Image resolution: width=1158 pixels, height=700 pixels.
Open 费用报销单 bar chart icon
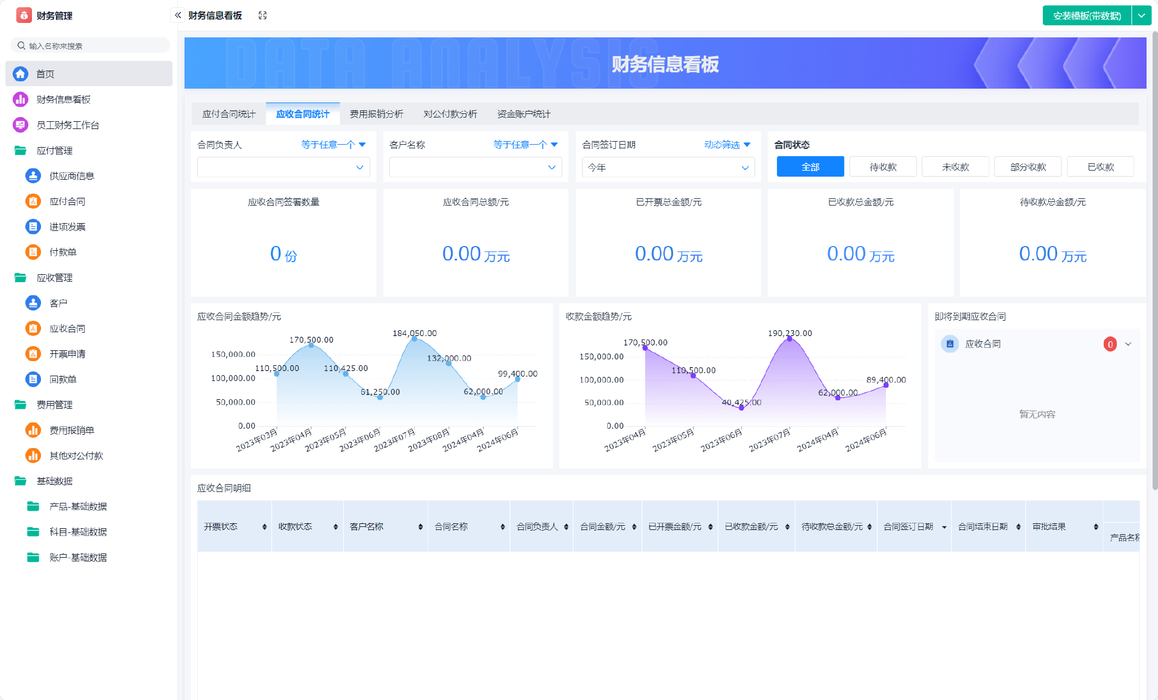33,430
